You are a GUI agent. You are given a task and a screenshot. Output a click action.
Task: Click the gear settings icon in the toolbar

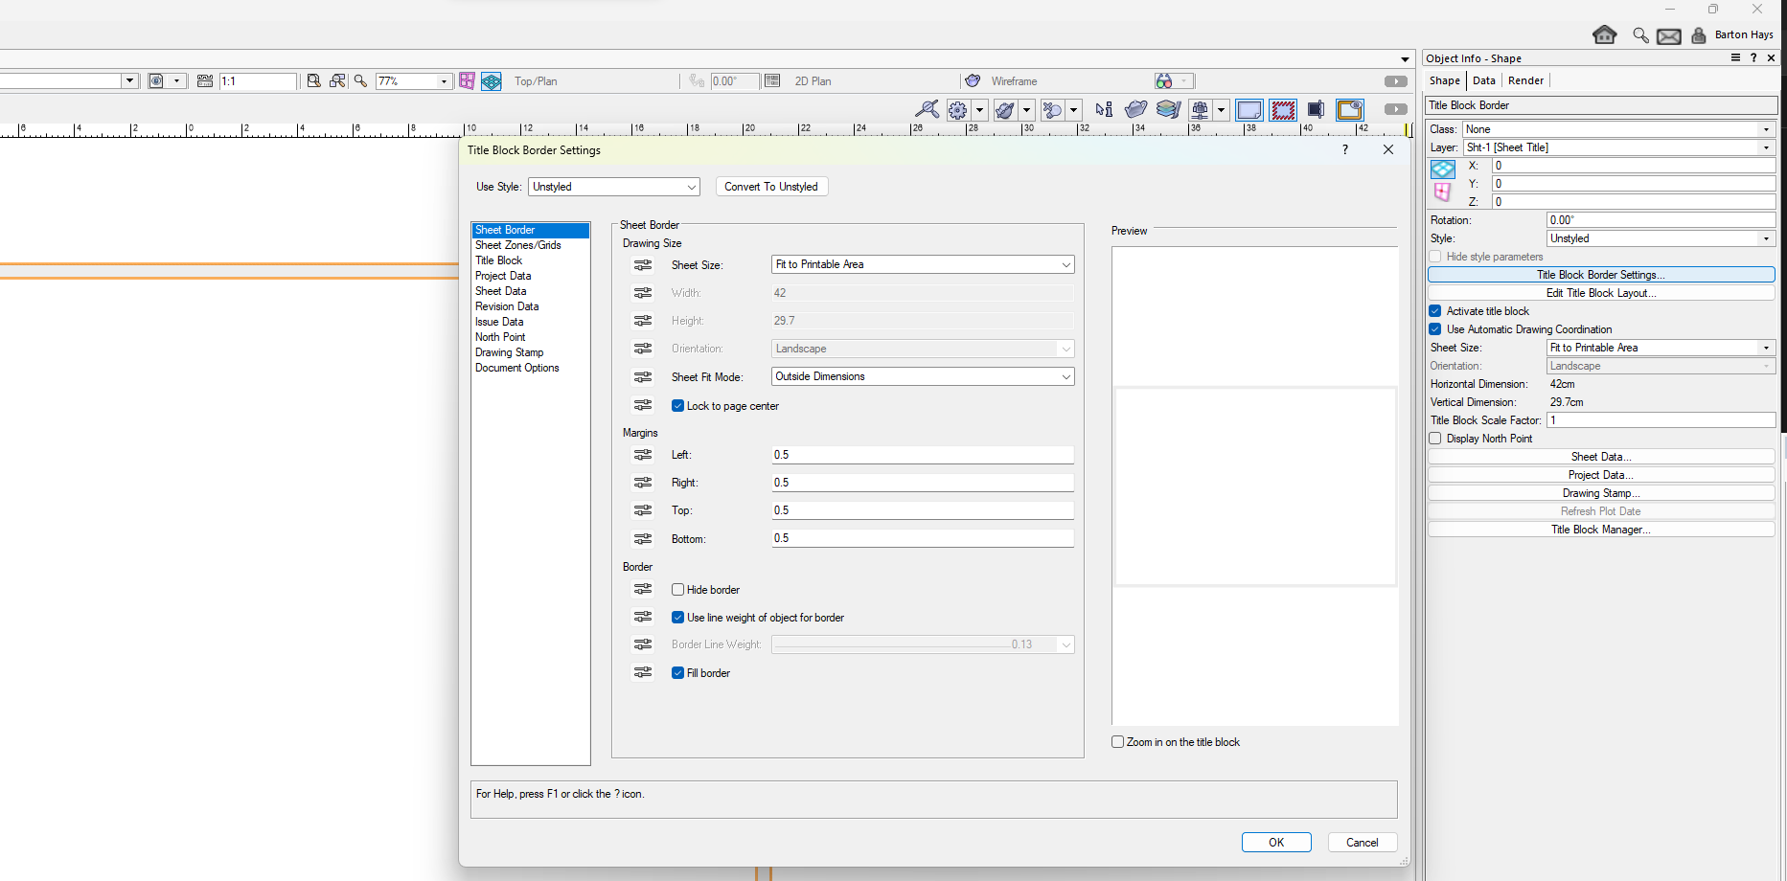pyautogui.click(x=957, y=110)
